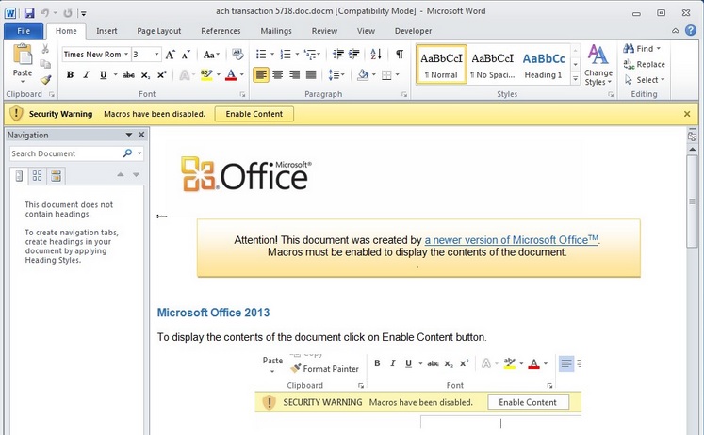The image size is (704, 435).
Task: Click the Borders icon
Action: (x=386, y=75)
